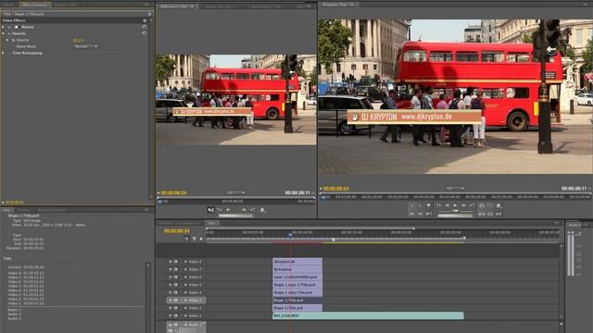Toggle Snap icon under the timeline timecode
This screenshot has width=593, height=333.
coord(186,239)
